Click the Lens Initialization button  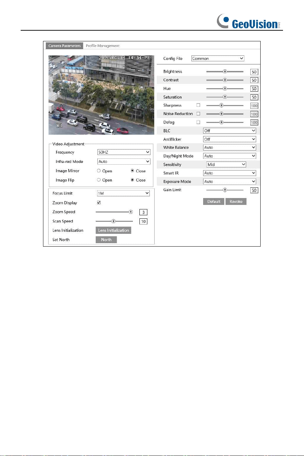(113, 230)
